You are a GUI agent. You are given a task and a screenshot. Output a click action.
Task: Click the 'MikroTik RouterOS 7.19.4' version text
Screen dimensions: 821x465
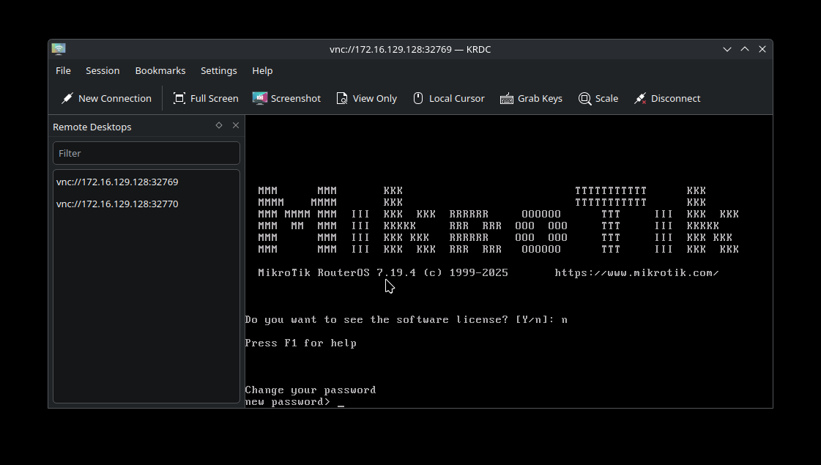(x=337, y=273)
